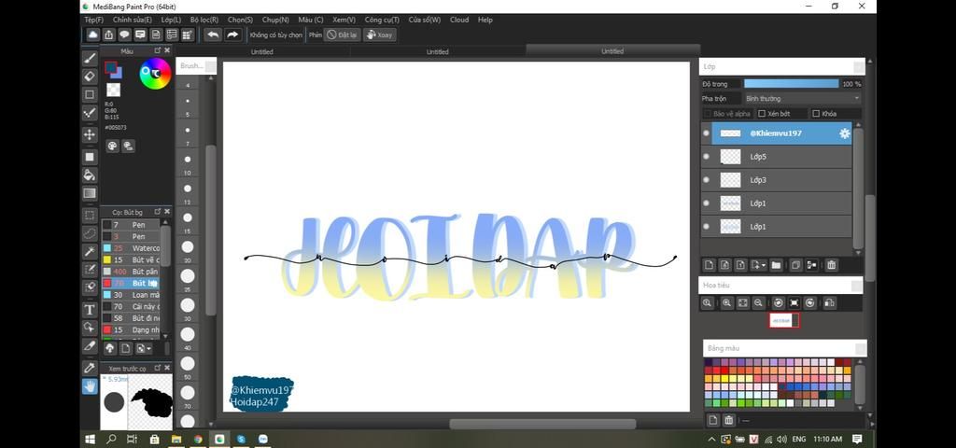Toggle visibility of @Khiemvu197 layer
Screen dimensions: 956x448
coord(706,133)
